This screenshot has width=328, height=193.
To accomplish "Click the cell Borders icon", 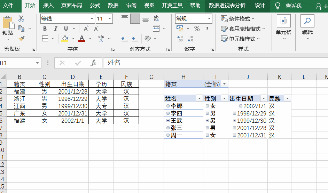I will click(x=45, y=39).
